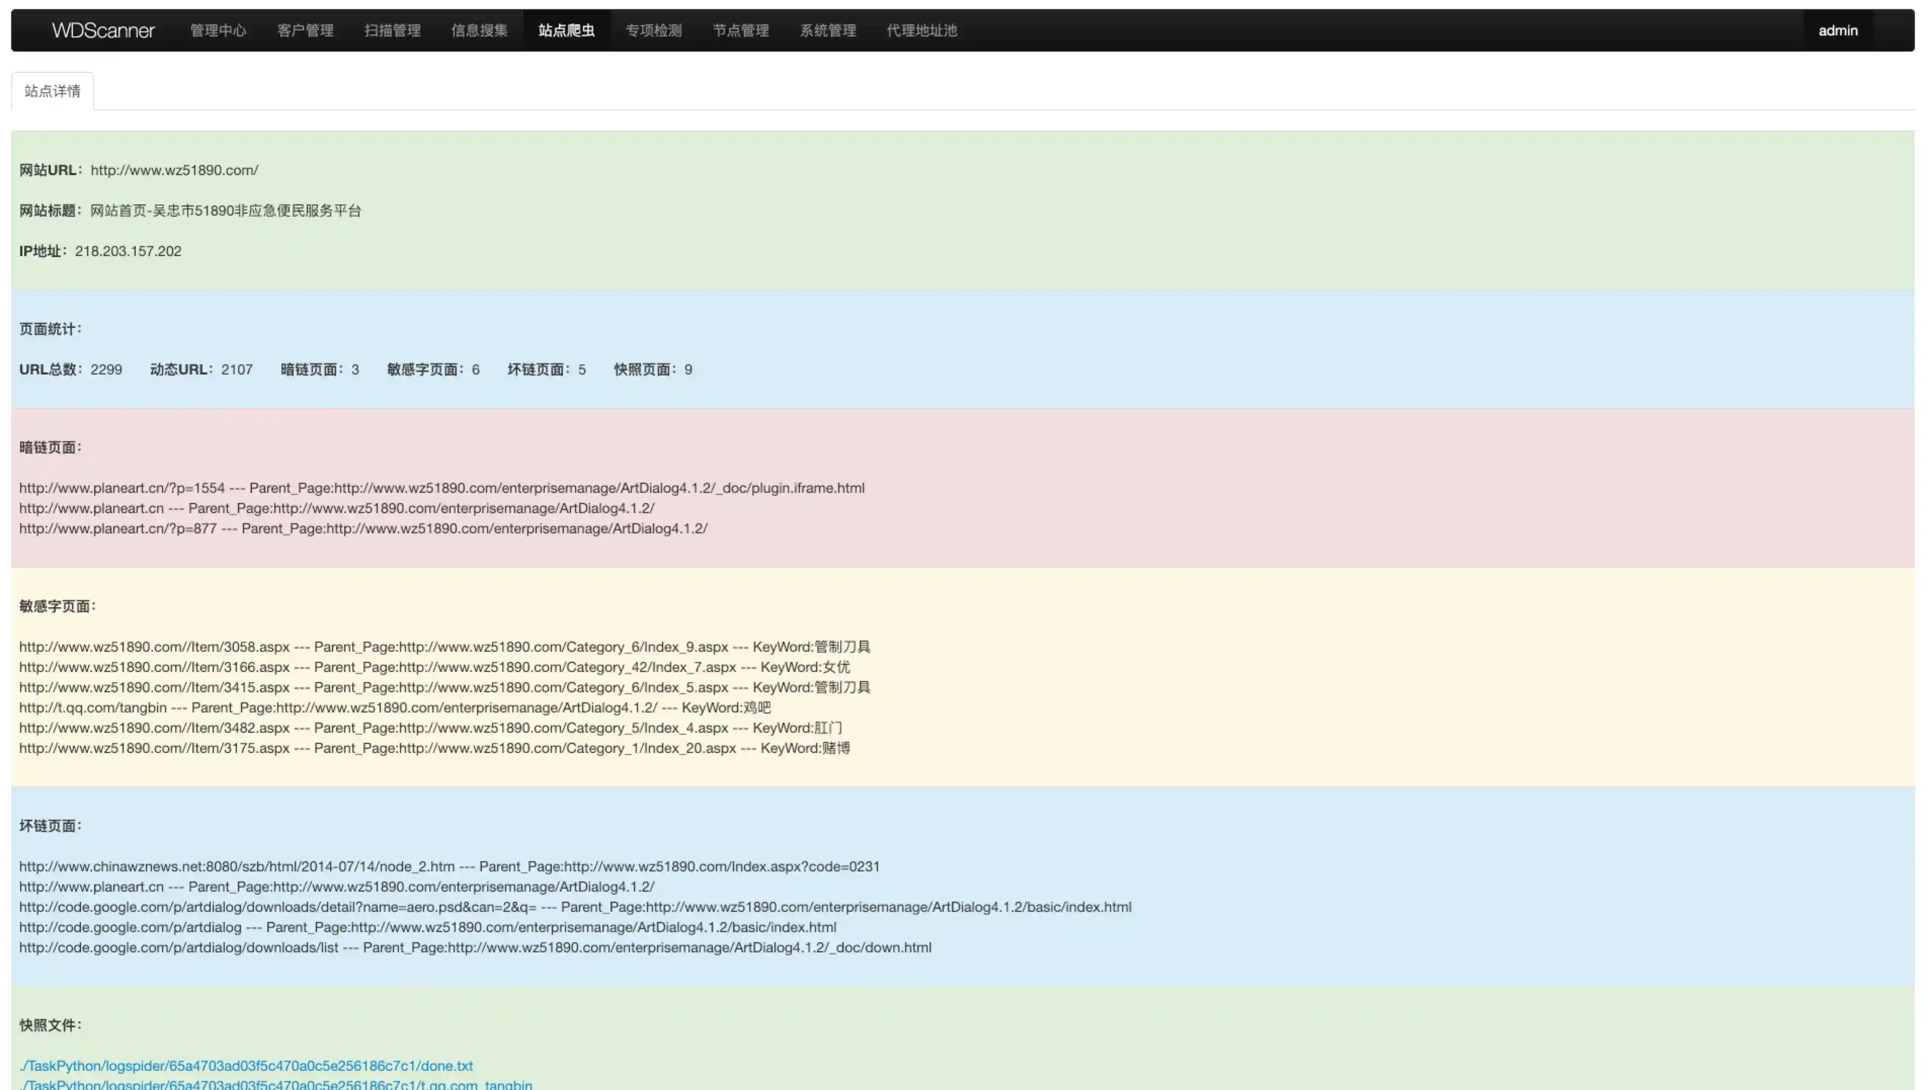Click the IP address 218.203.157.202
The image size is (1927, 1090).
(127, 251)
